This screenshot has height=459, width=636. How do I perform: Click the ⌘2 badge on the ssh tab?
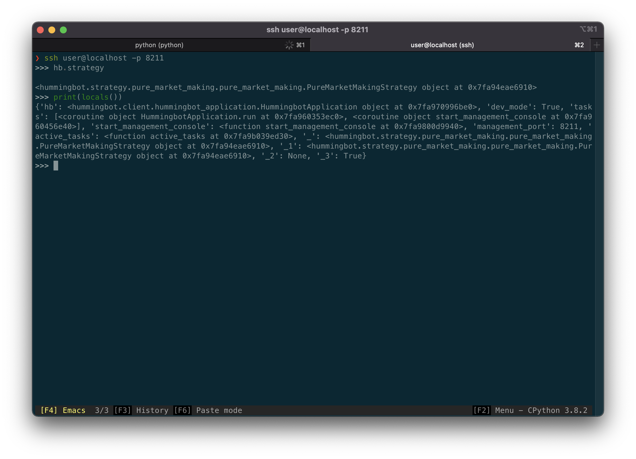[x=578, y=45]
